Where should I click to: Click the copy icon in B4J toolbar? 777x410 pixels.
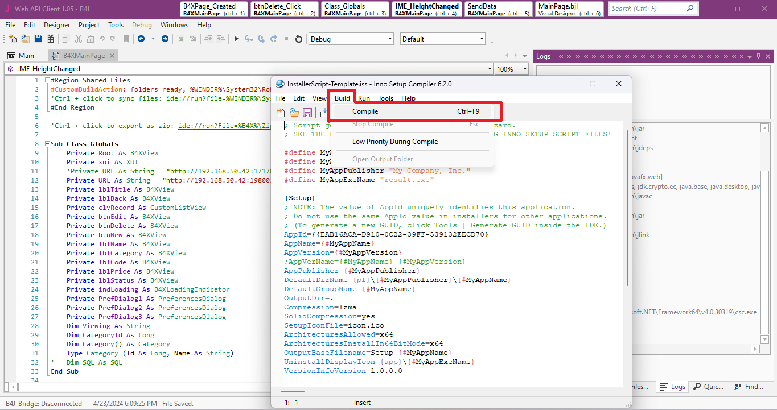[x=66, y=39]
